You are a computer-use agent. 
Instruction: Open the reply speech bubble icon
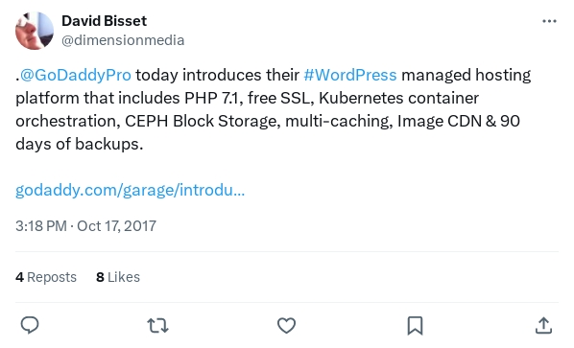pyautogui.click(x=30, y=325)
